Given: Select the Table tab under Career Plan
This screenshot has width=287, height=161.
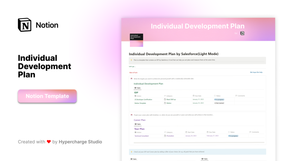Looking at the screenshot, I should tap(138, 124).
